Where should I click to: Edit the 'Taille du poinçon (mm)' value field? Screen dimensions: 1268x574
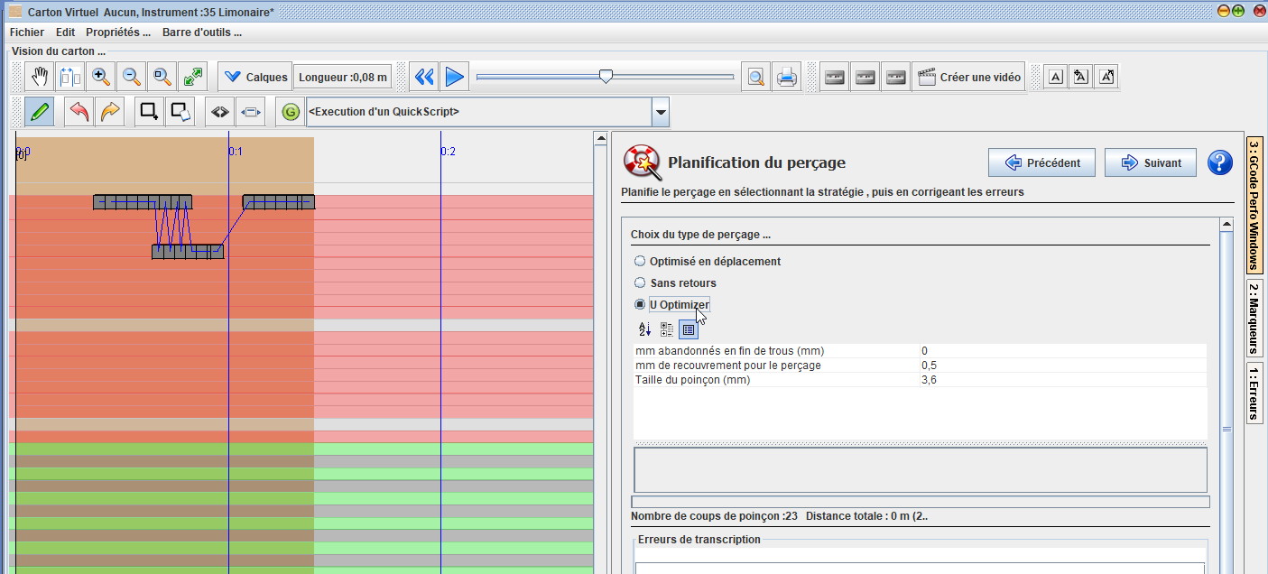(x=1060, y=380)
